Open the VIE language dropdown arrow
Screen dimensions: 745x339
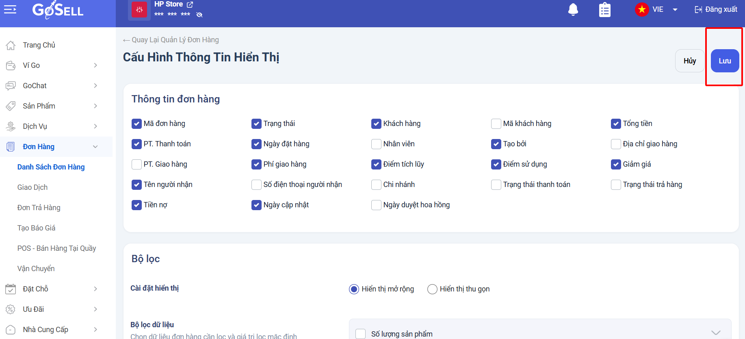pyautogui.click(x=675, y=10)
